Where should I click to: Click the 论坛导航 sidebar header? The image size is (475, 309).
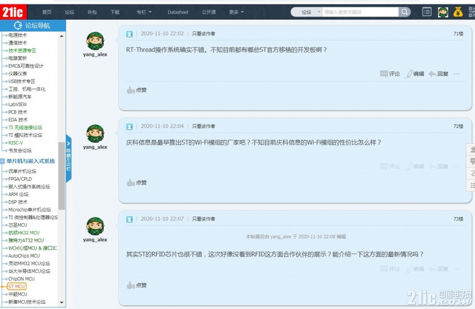click(33, 26)
